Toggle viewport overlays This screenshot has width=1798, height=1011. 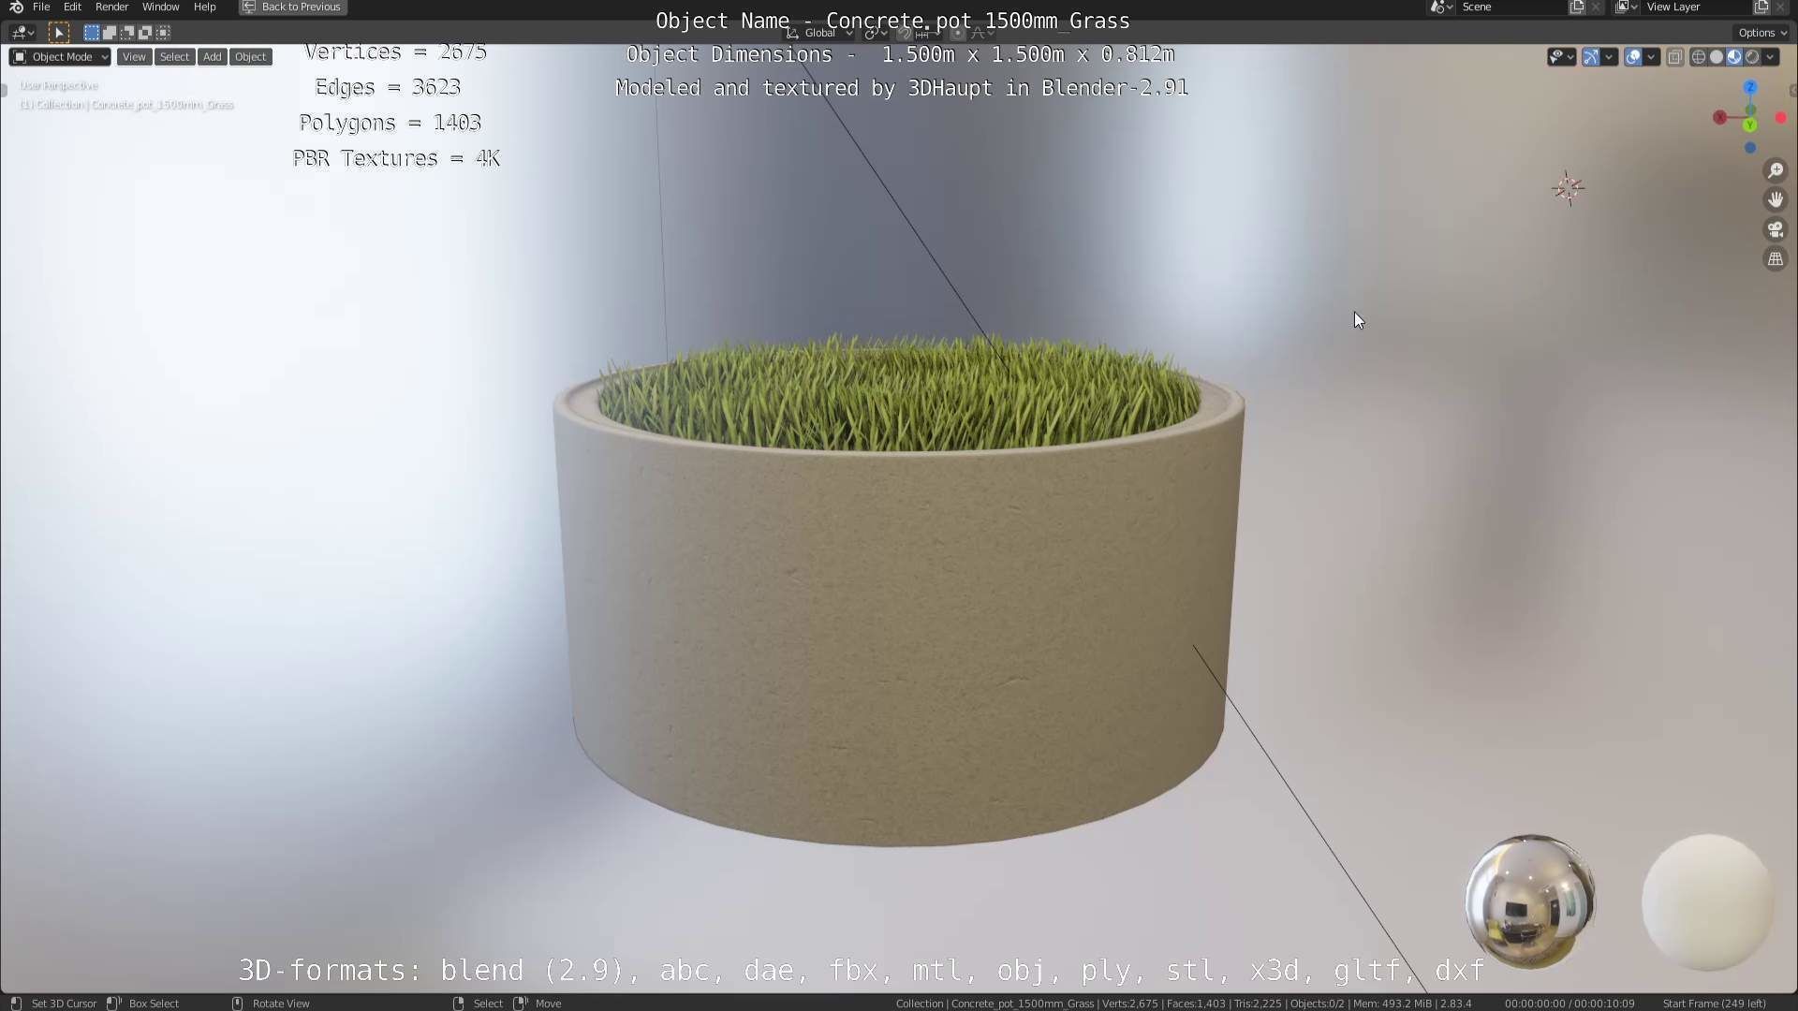click(1633, 57)
